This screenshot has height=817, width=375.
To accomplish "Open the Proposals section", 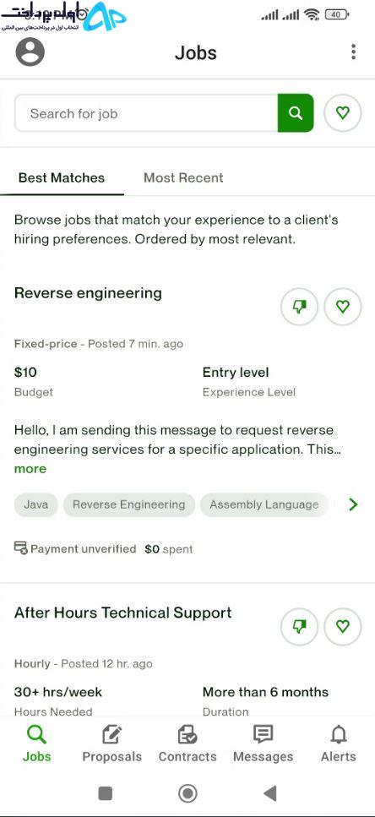I will click(x=112, y=743).
